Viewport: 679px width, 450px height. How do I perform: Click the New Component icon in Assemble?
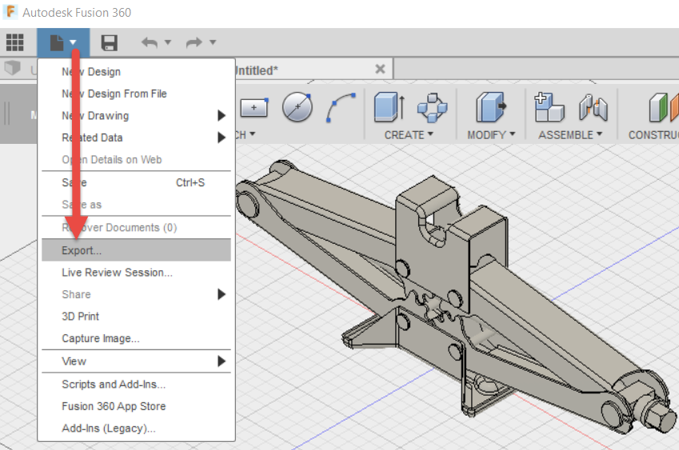549,107
